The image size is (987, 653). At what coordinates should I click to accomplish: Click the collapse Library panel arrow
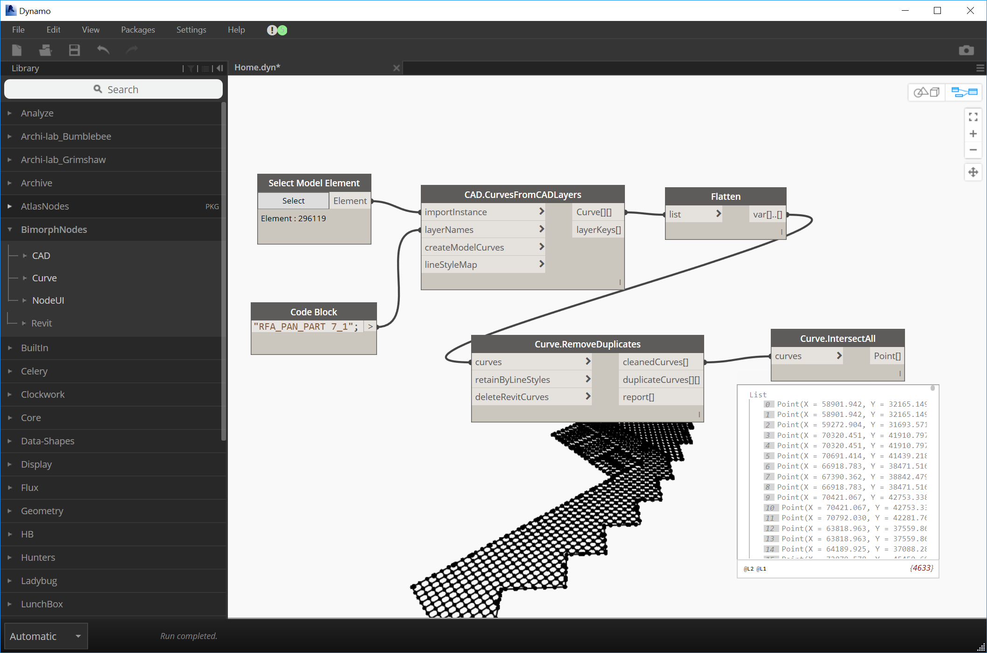click(220, 68)
